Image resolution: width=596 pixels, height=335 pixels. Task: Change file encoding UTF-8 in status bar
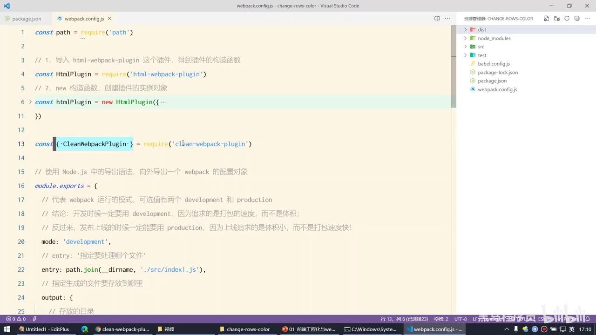point(461,319)
